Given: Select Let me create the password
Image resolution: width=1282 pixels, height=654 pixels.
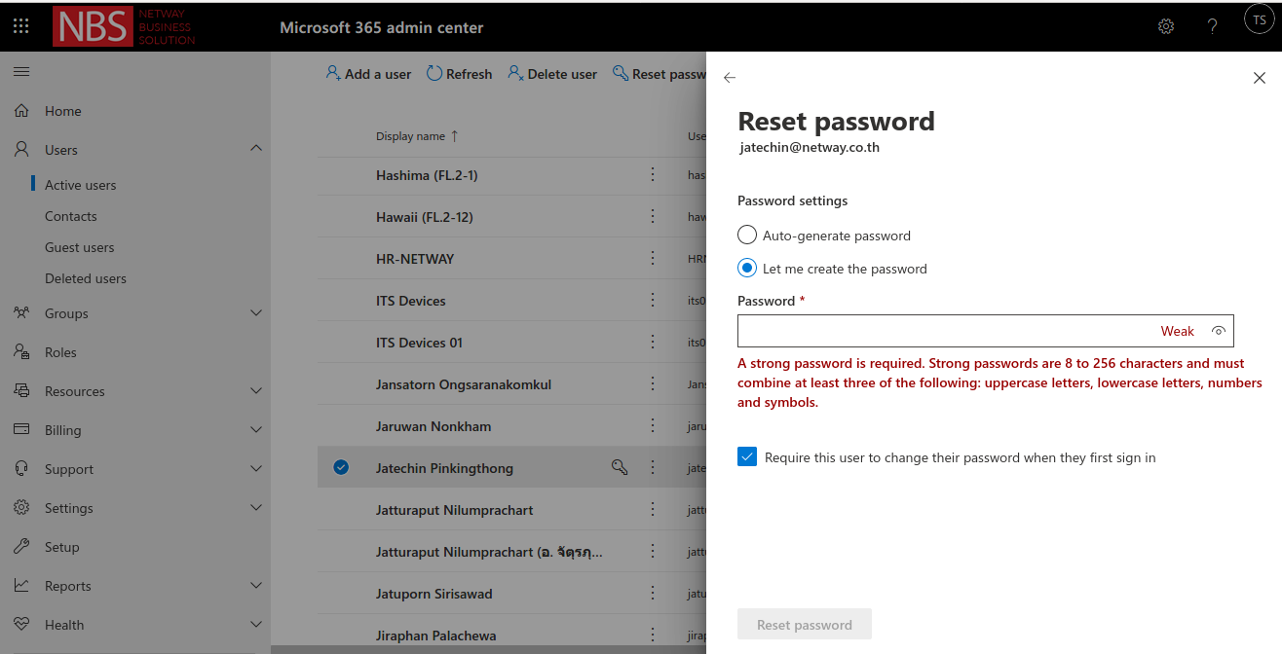Looking at the screenshot, I should tap(747, 269).
